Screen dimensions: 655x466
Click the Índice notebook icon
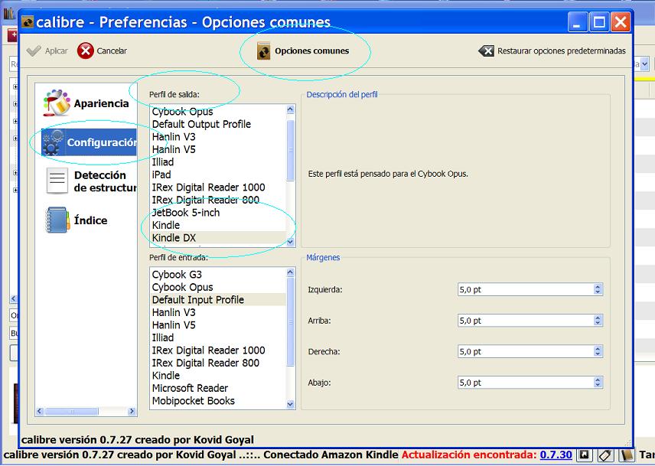57,220
